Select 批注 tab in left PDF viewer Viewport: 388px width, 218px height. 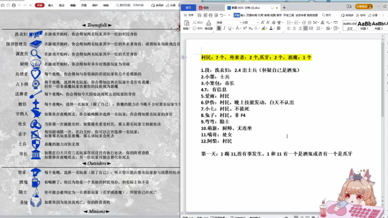click(x=62, y=5)
